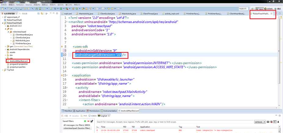Collapse all in package explorer
The width and height of the screenshot is (283, 133).
38,13
